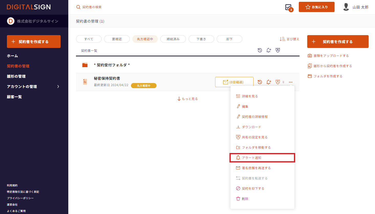
Task: Choose ダウンロード from the context menu
Action: tap(251, 127)
